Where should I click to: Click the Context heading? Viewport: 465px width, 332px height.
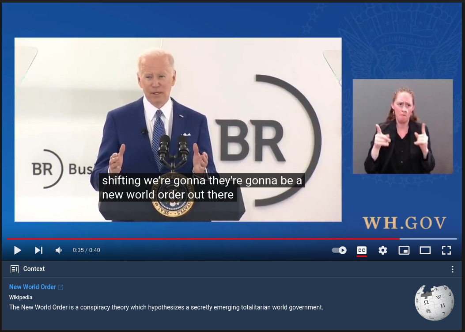34,269
